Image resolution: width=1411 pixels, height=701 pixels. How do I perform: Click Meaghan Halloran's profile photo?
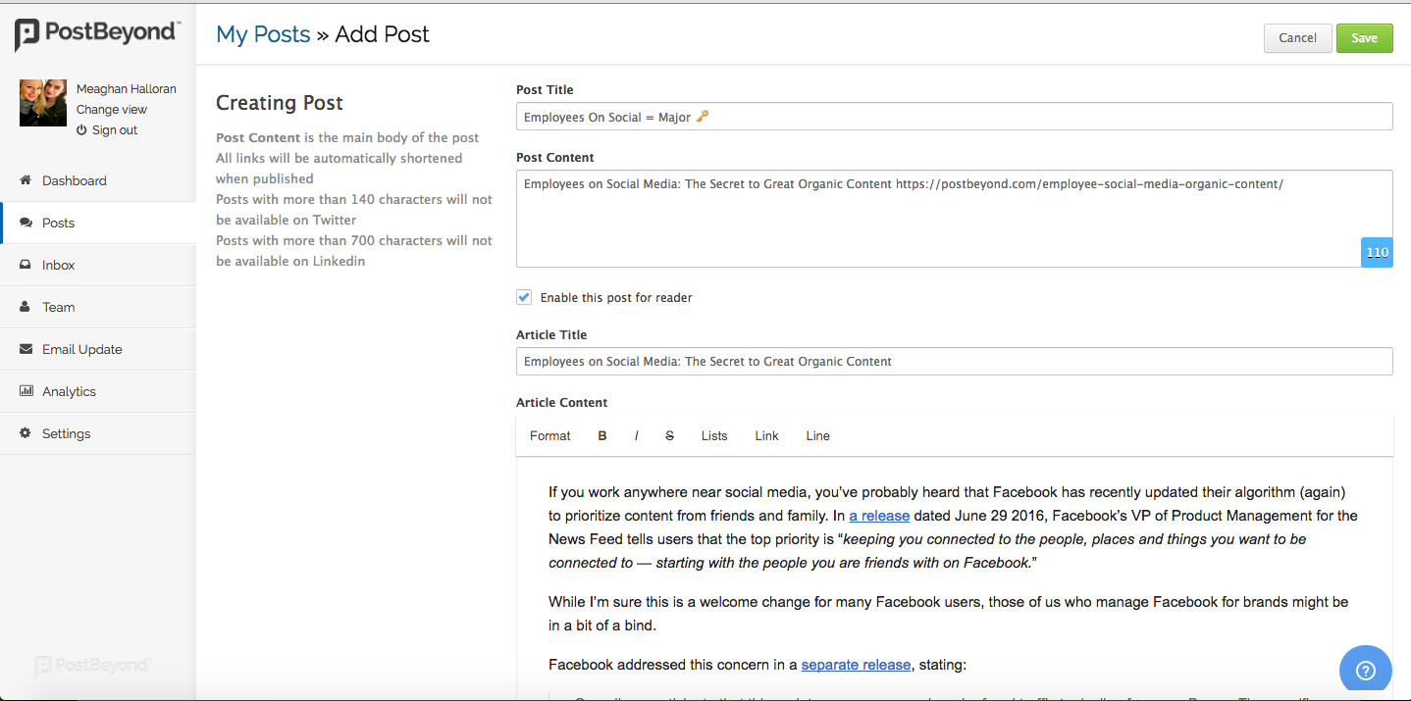click(x=43, y=103)
